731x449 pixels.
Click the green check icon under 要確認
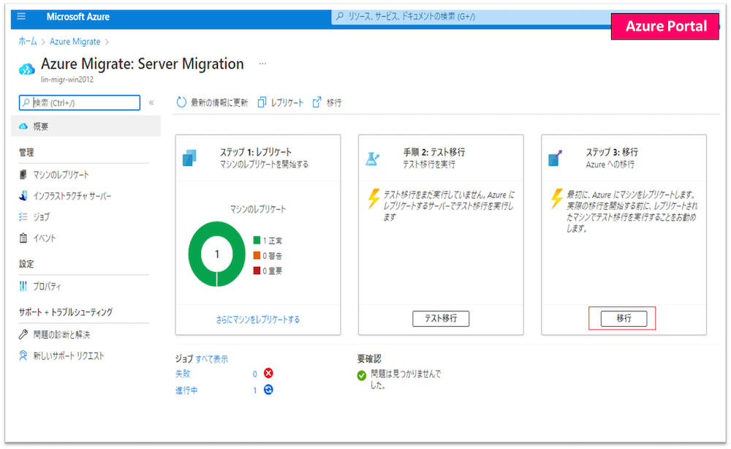point(362,375)
